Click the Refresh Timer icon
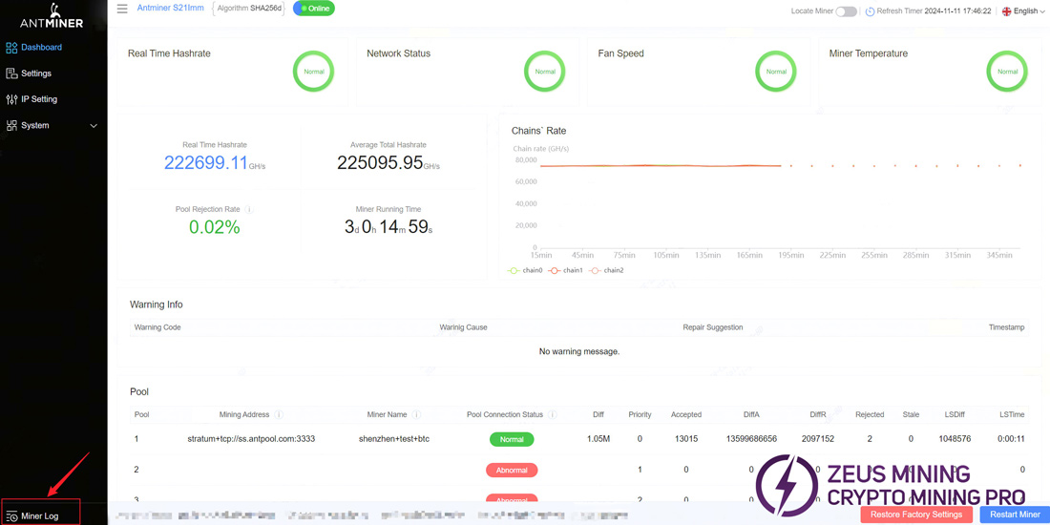The image size is (1050, 525). 870,11
